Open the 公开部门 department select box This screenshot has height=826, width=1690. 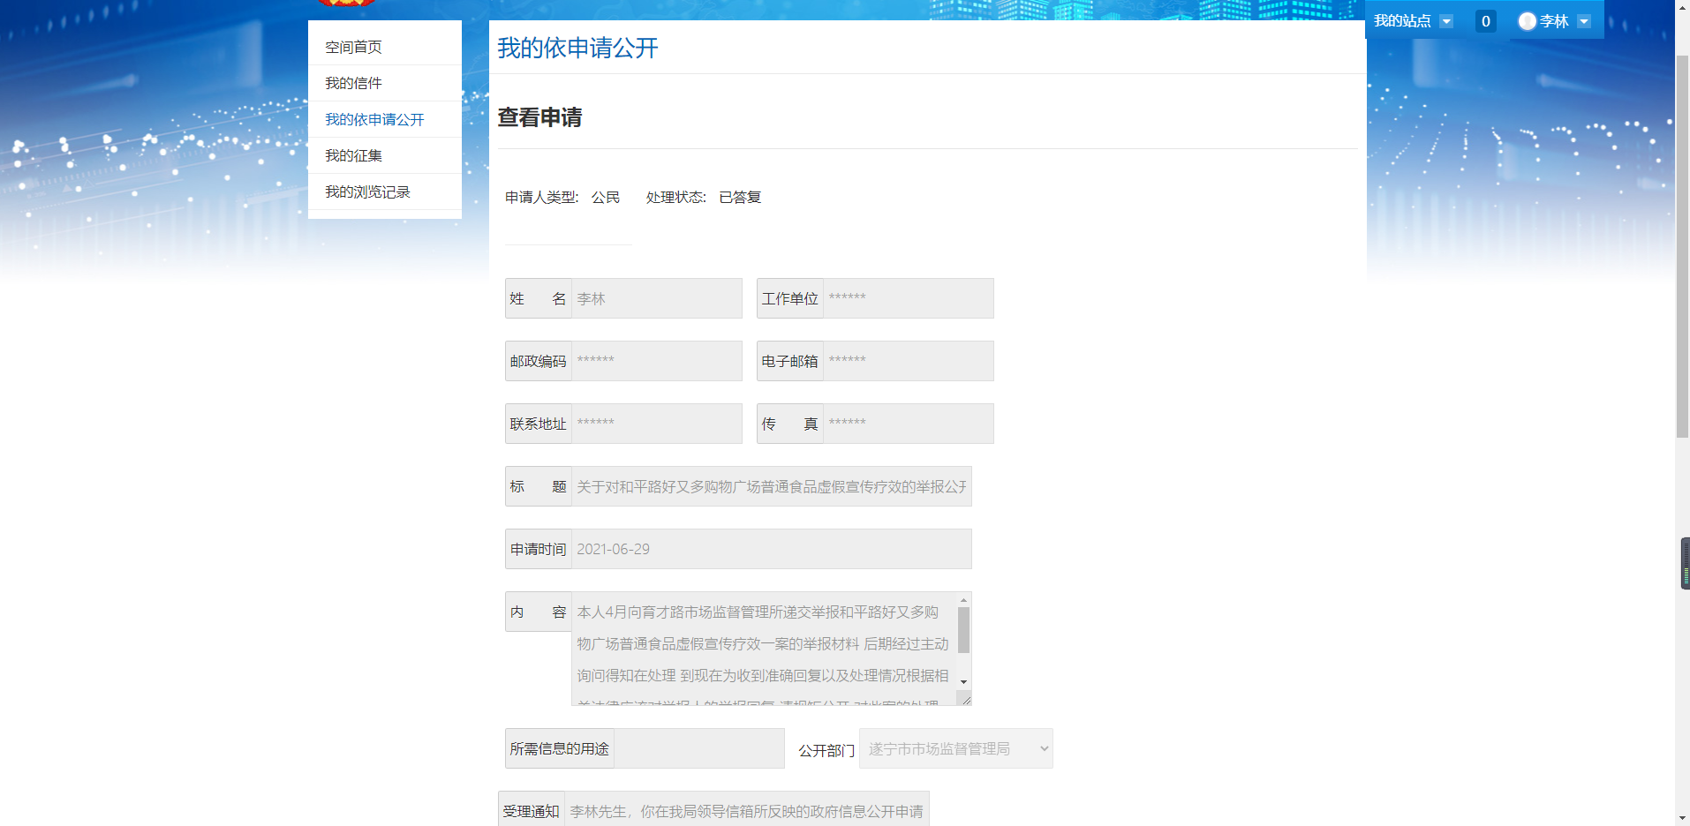tap(955, 748)
